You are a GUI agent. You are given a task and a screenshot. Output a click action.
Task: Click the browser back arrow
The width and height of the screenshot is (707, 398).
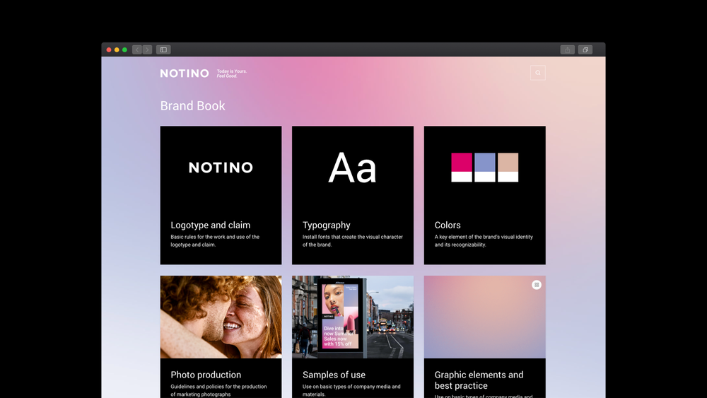click(137, 49)
